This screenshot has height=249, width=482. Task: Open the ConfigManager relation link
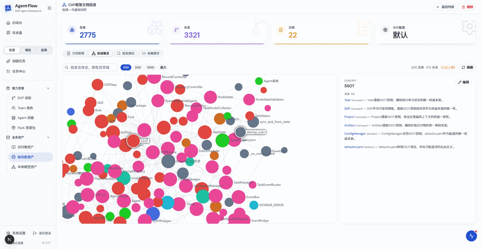pos(355,134)
